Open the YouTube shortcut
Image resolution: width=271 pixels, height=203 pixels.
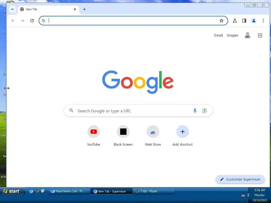pyautogui.click(x=93, y=136)
